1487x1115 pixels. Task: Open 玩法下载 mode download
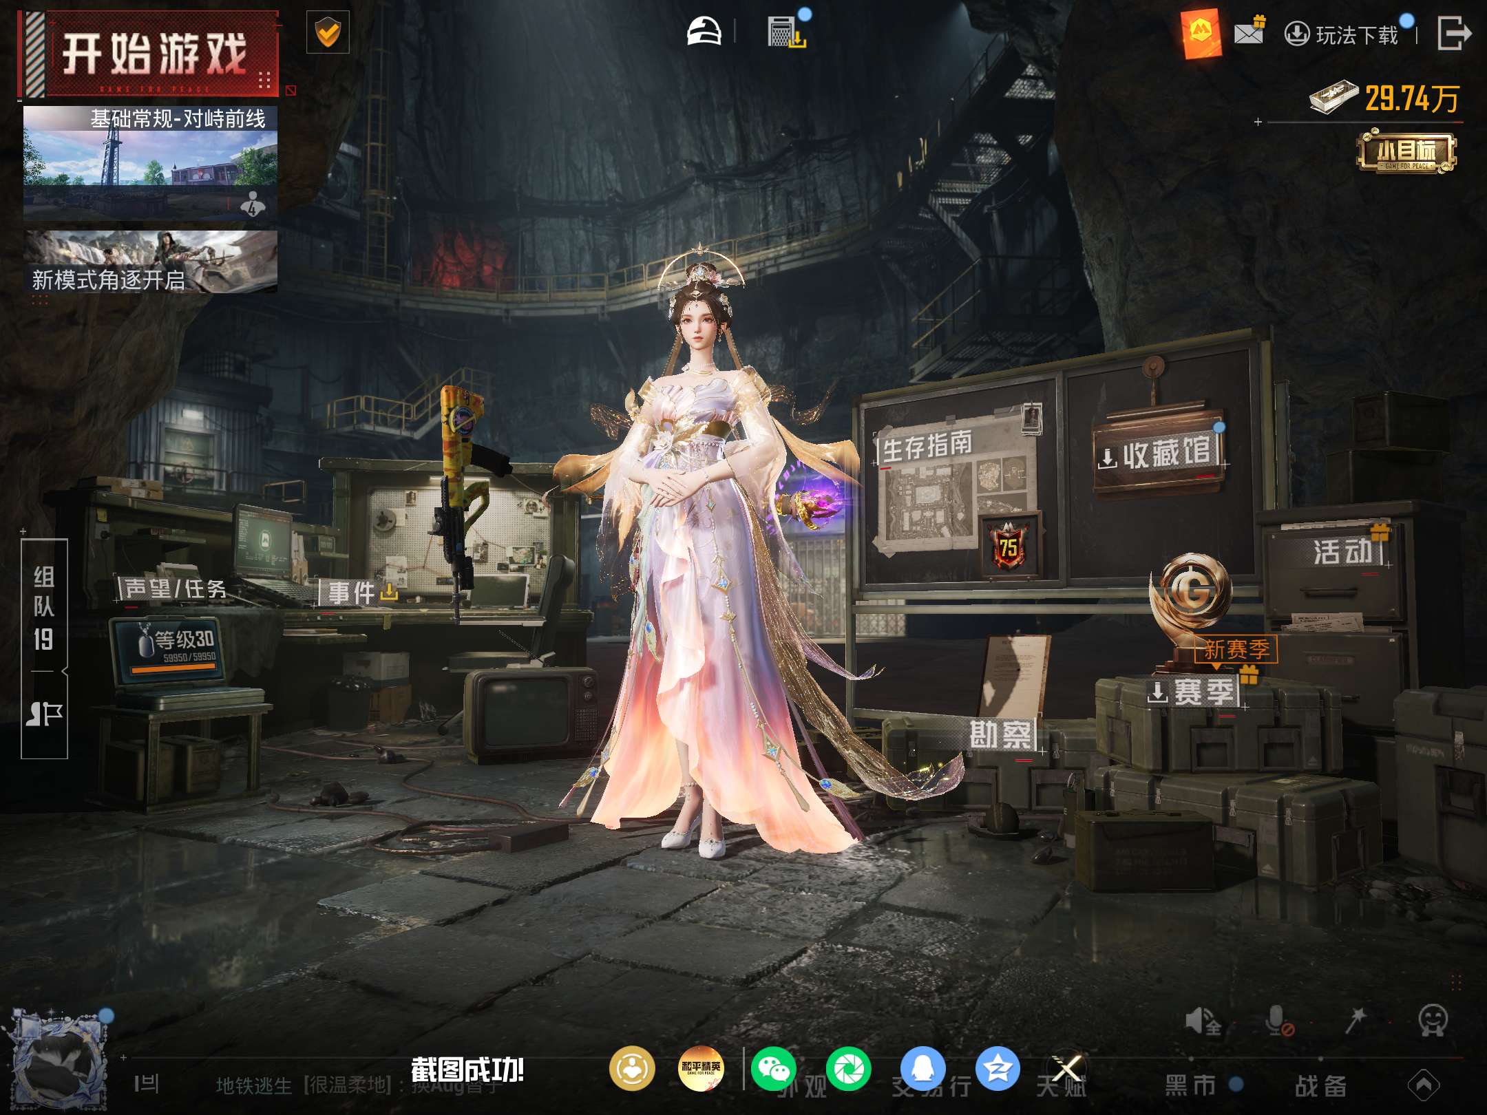tap(1341, 34)
